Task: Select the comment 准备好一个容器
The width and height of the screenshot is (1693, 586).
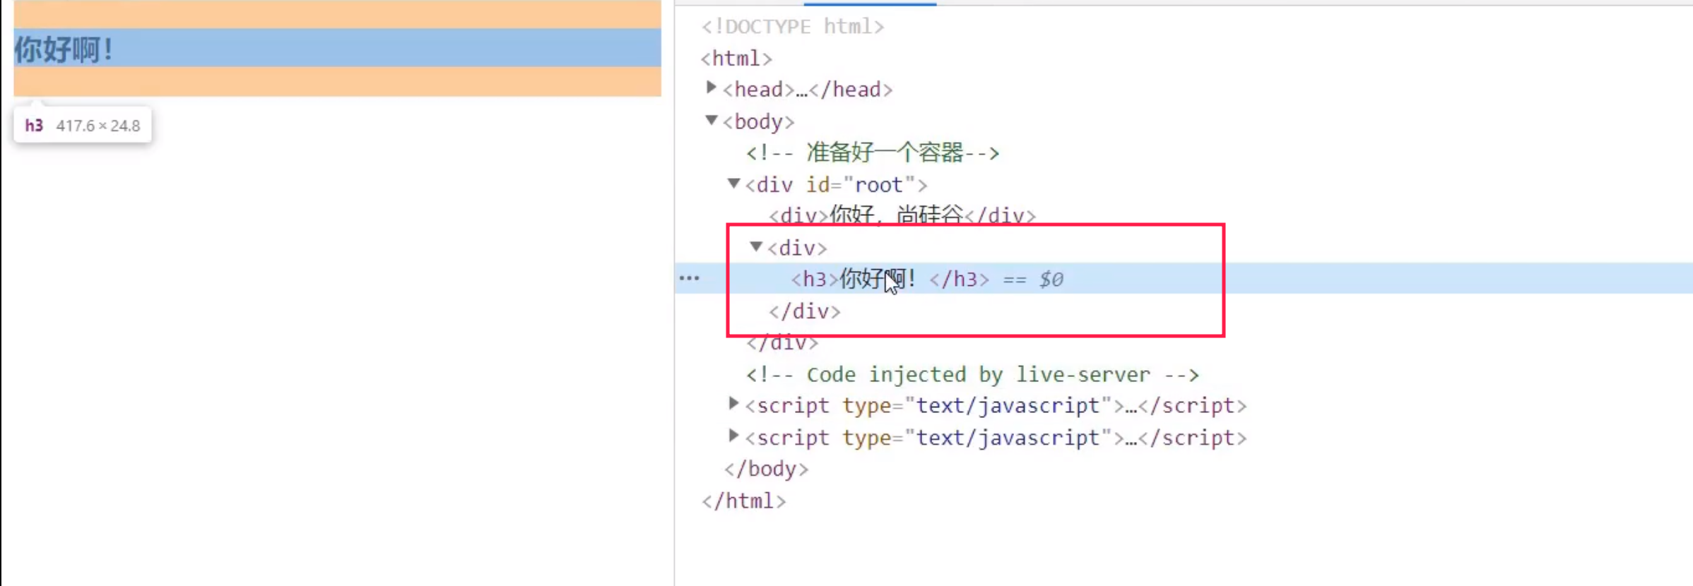Action: 873,153
